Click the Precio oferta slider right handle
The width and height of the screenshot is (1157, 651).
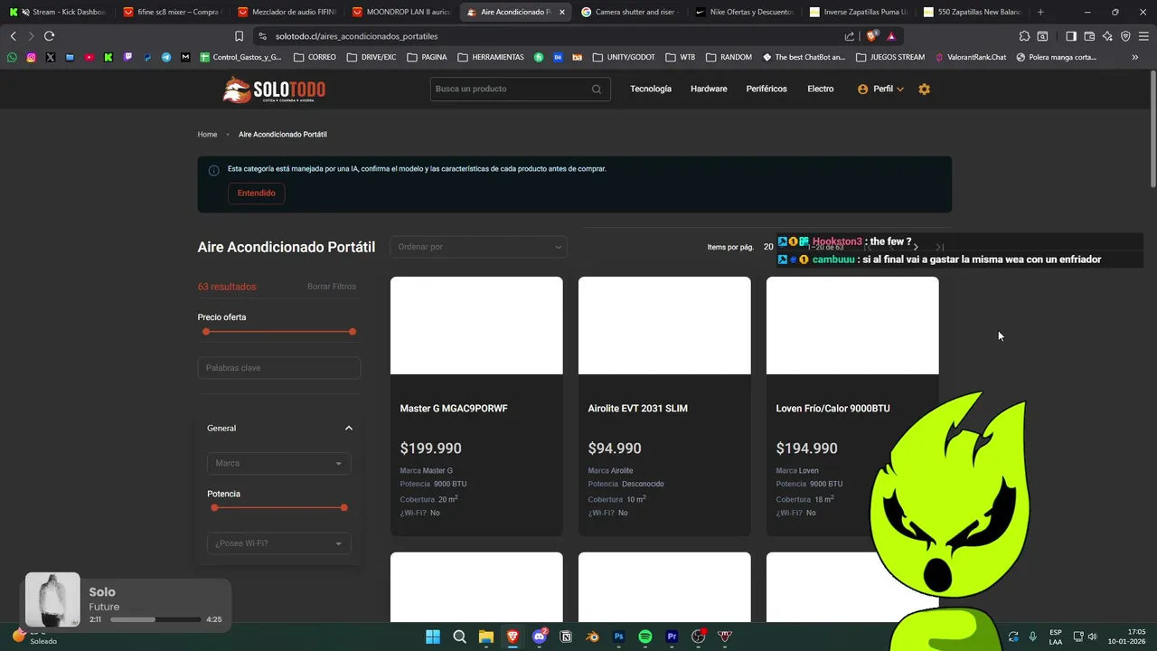(353, 332)
